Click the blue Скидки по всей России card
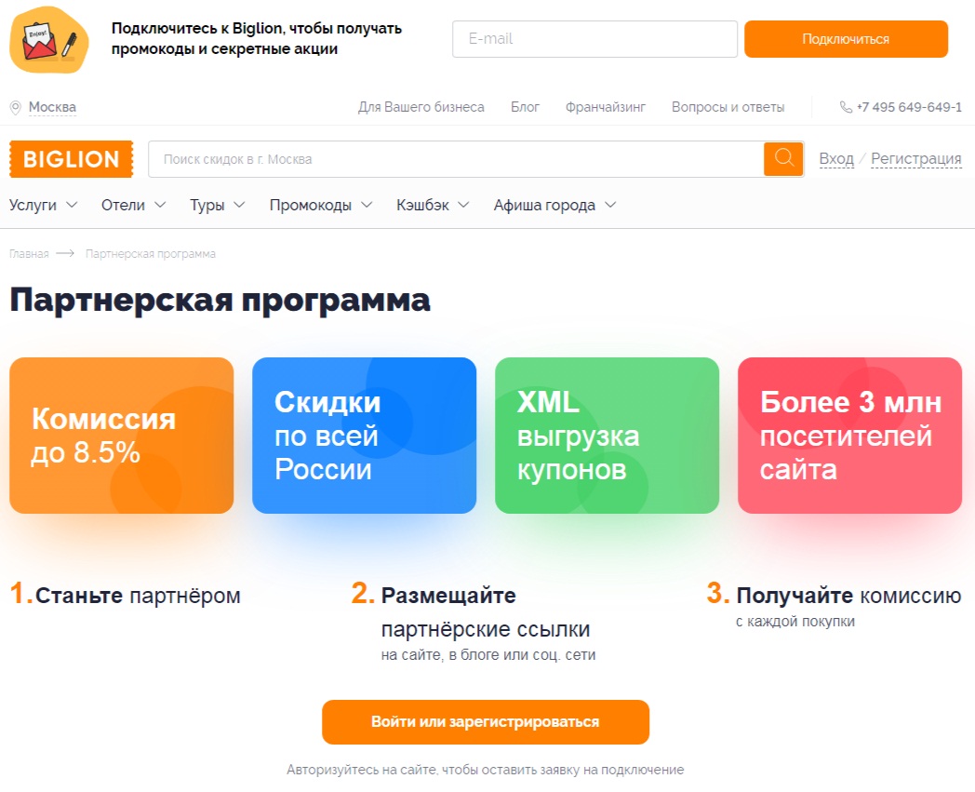975x792 pixels. pyautogui.click(x=364, y=436)
